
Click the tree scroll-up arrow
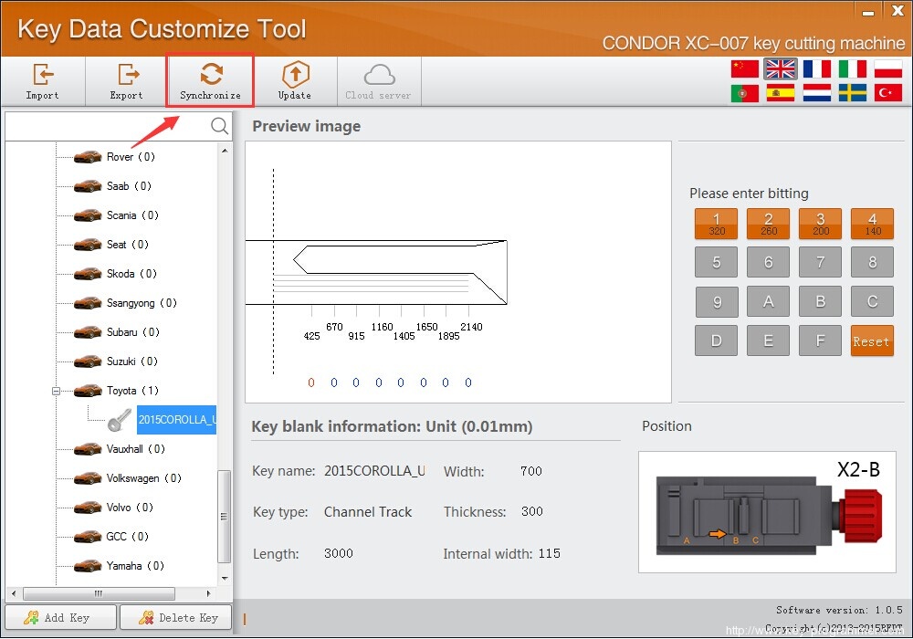(225, 151)
